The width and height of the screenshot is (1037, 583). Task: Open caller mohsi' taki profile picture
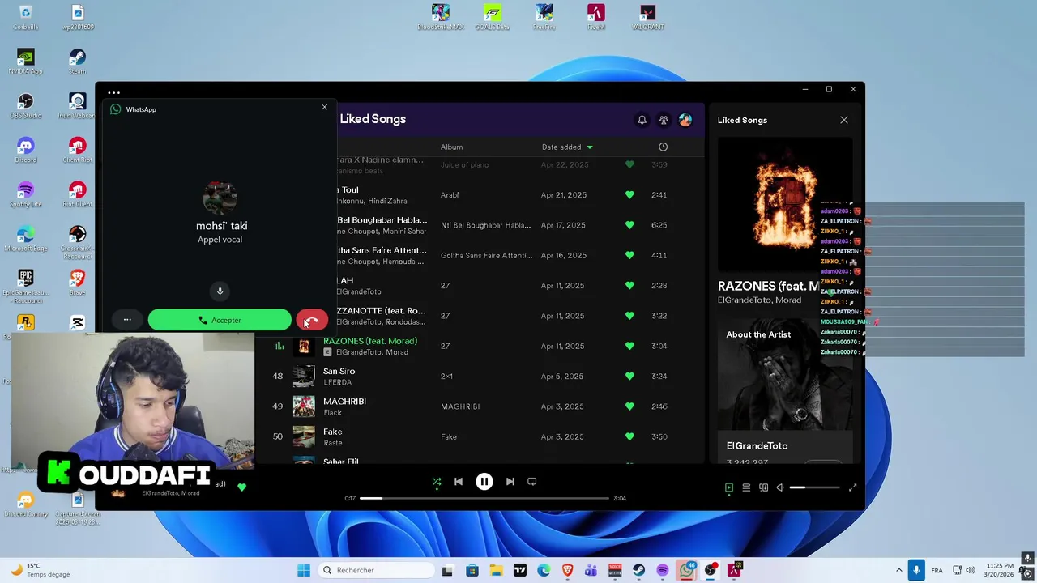(220, 198)
